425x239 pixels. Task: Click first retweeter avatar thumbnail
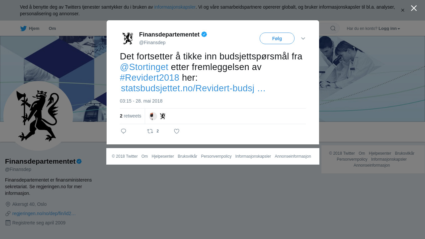[153, 116]
